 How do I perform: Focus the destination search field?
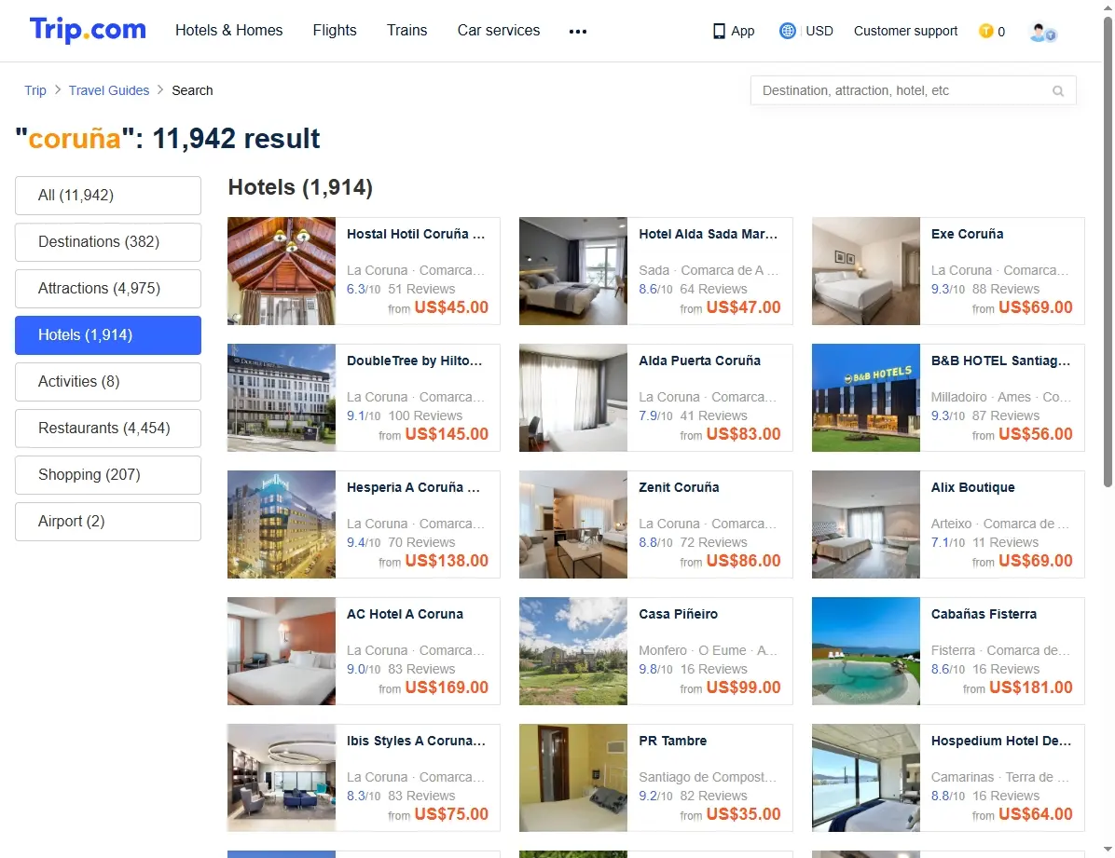click(x=913, y=91)
